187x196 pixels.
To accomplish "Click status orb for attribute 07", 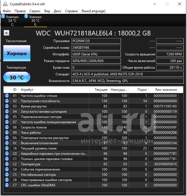I will pos(7,122).
